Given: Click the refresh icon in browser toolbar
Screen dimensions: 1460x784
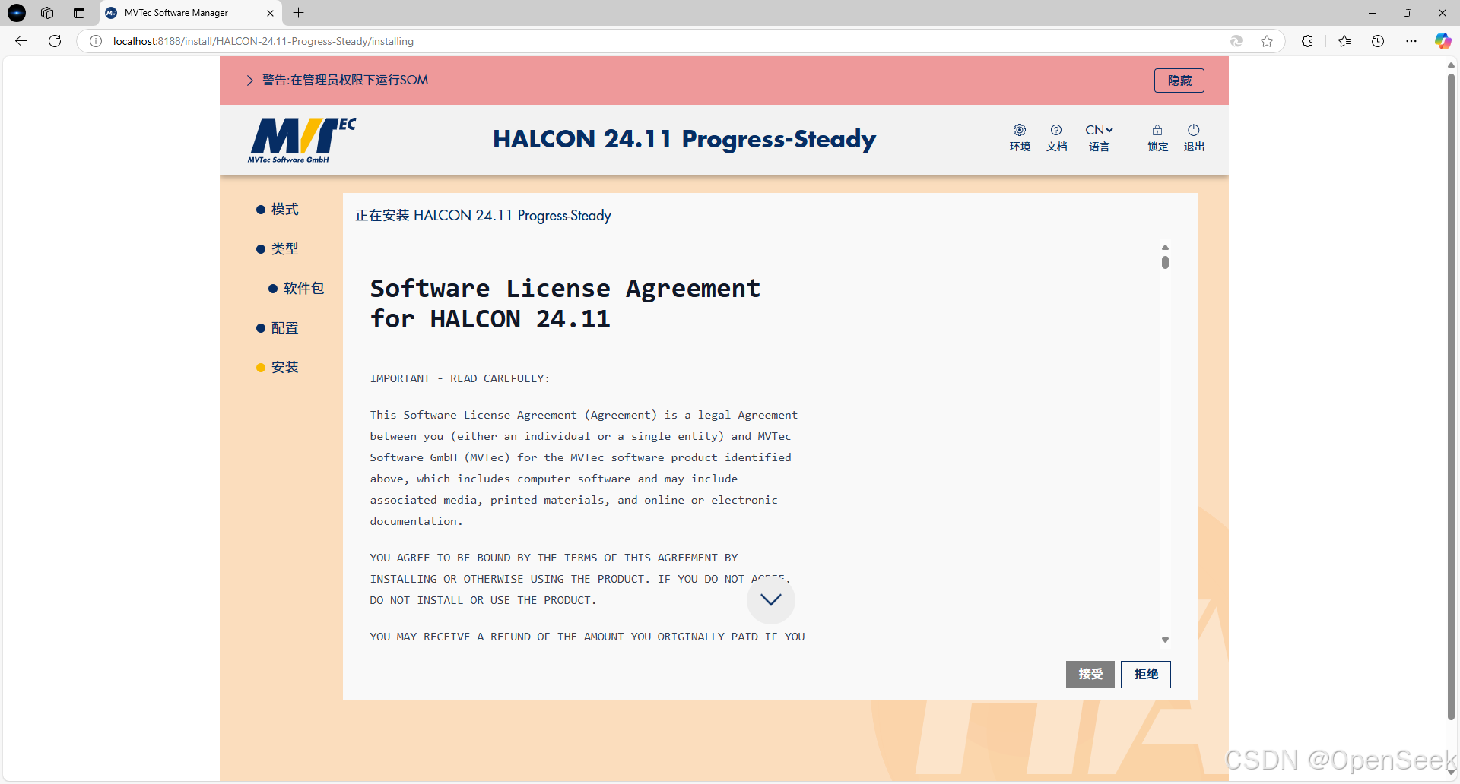Looking at the screenshot, I should (x=54, y=41).
